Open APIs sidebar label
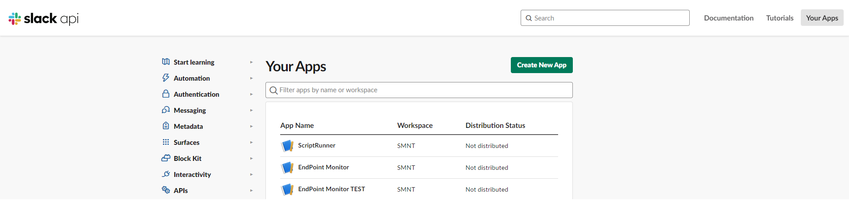 181,191
